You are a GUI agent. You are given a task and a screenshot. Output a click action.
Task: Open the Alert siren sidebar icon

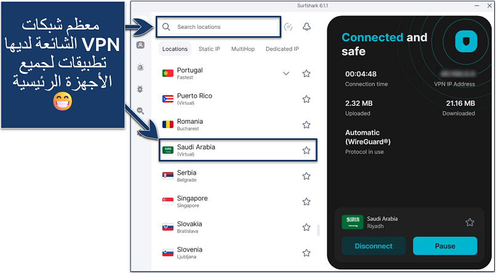(x=140, y=67)
